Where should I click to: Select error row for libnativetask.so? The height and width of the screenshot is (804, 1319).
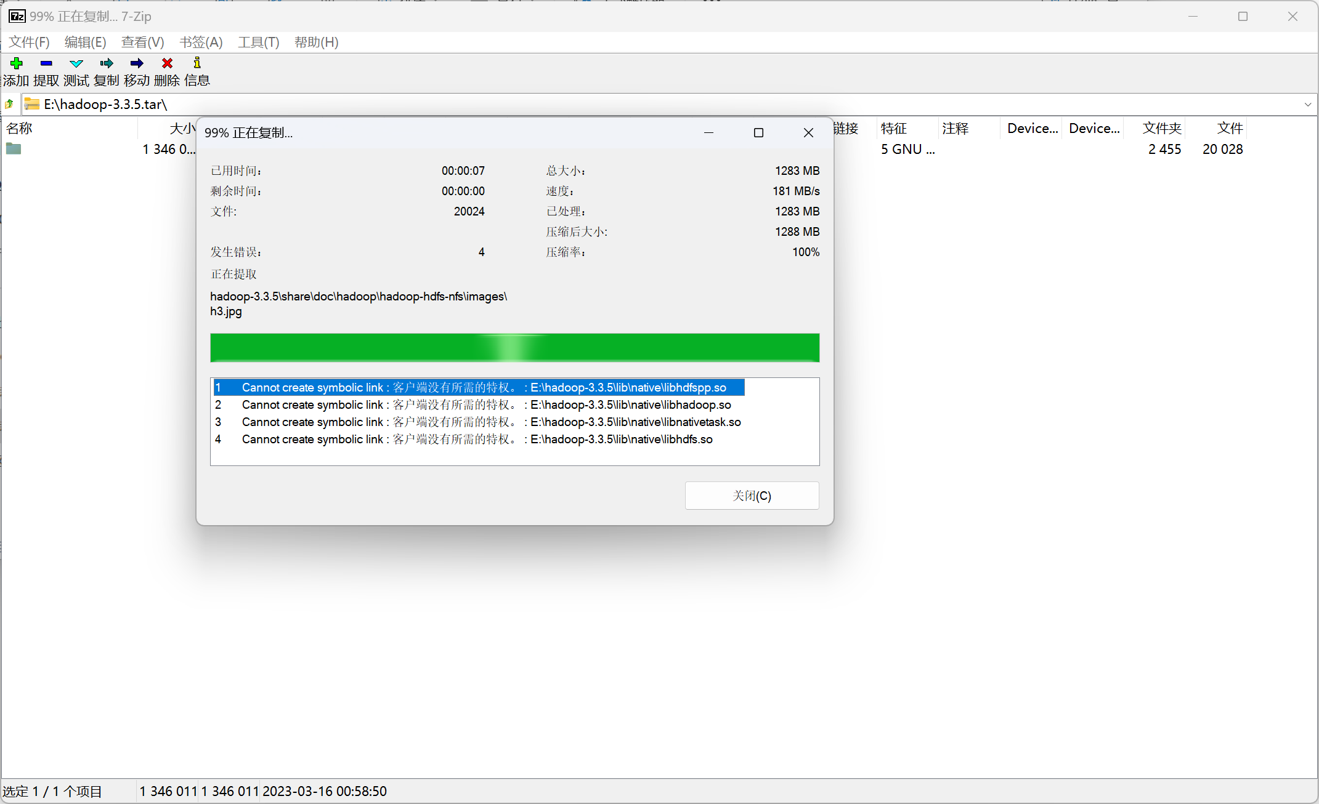coord(490,422)
